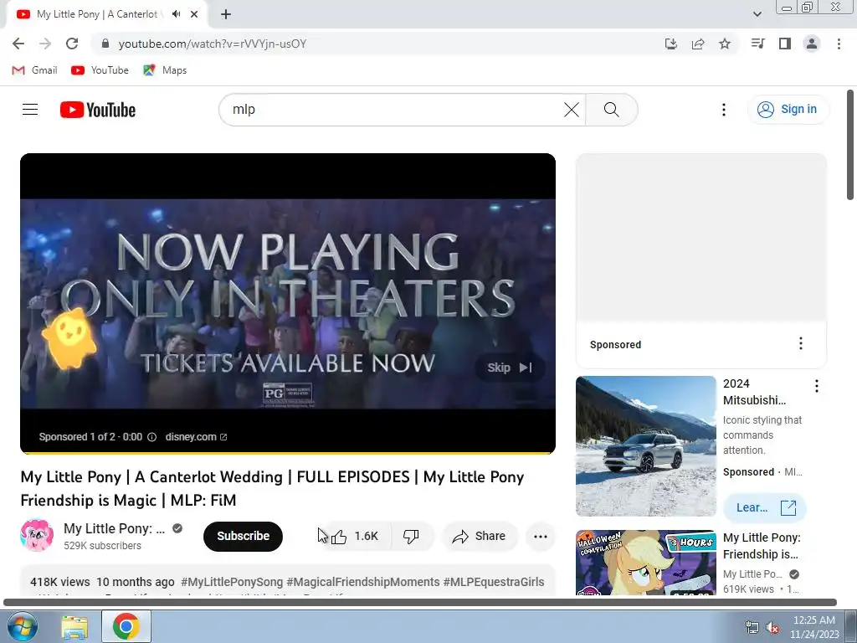Mute the tab audio speaker icon
The image size is (857, 643).
pyautogui.click(x=176, y=14)
